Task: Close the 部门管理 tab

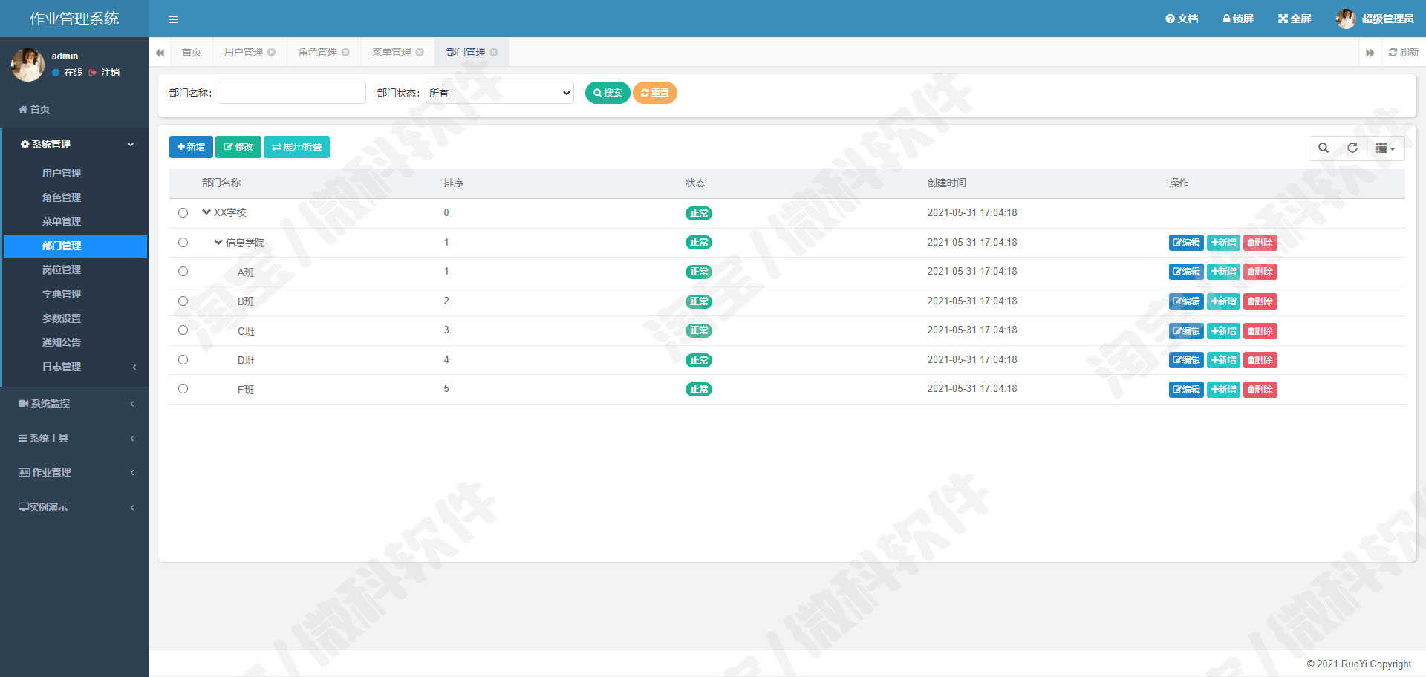Action: [x=494, y=52]
